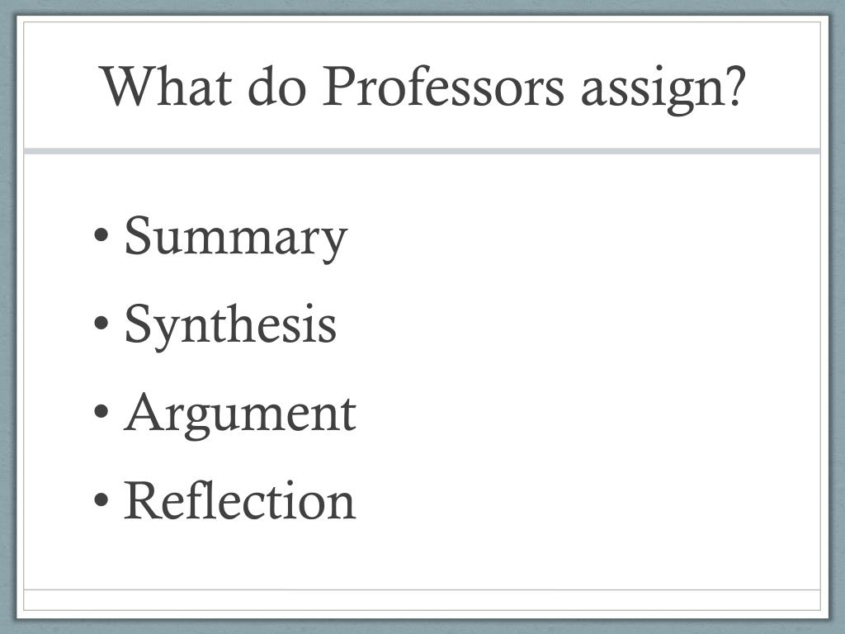This screenshot has width=845, height=634.
Task: Click the slide title 'What do Professors assign?'
Action: coord(423,88)
